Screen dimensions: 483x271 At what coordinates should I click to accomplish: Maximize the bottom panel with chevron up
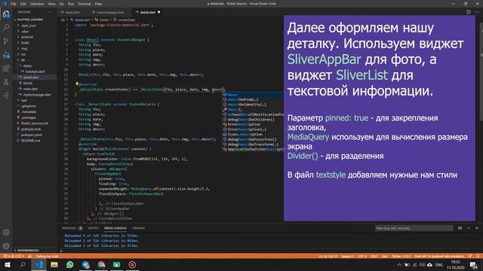(x=468, y=228)
